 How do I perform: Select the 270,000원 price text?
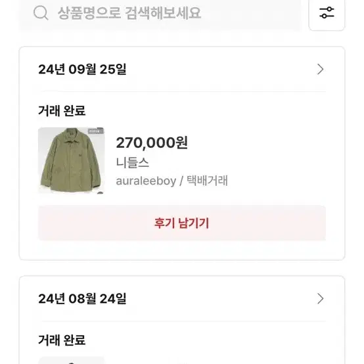coord(152,143)
